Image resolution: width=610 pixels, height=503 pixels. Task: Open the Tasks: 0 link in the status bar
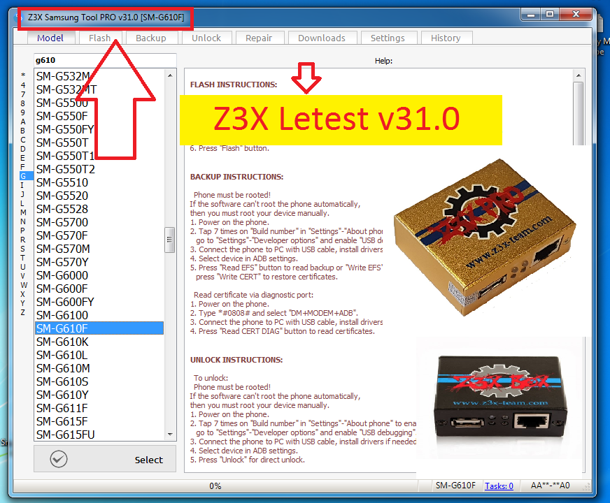coord(498,485)
